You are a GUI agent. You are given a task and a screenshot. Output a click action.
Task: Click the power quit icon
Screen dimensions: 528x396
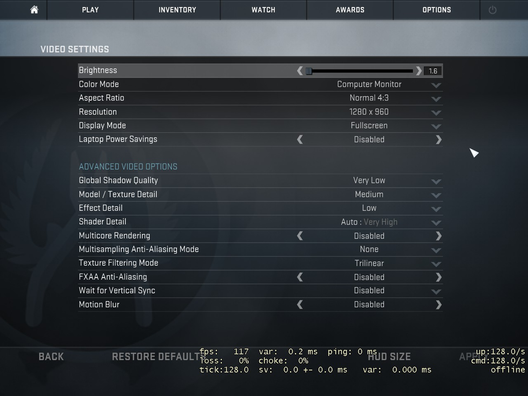(x=492, y=10)
